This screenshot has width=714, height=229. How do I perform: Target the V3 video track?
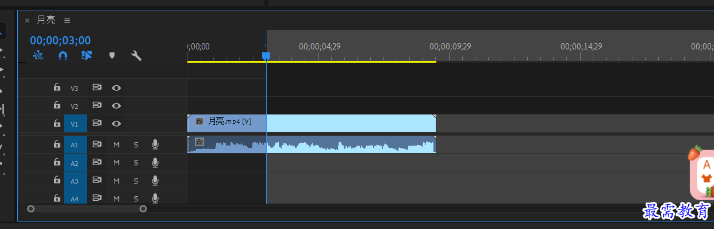point(75,88)
